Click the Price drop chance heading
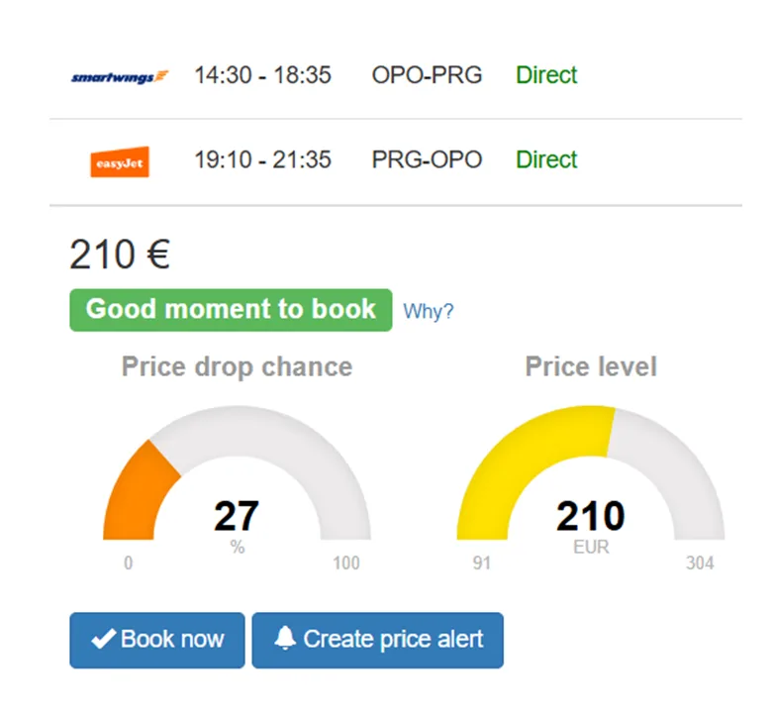 [237, 367]
